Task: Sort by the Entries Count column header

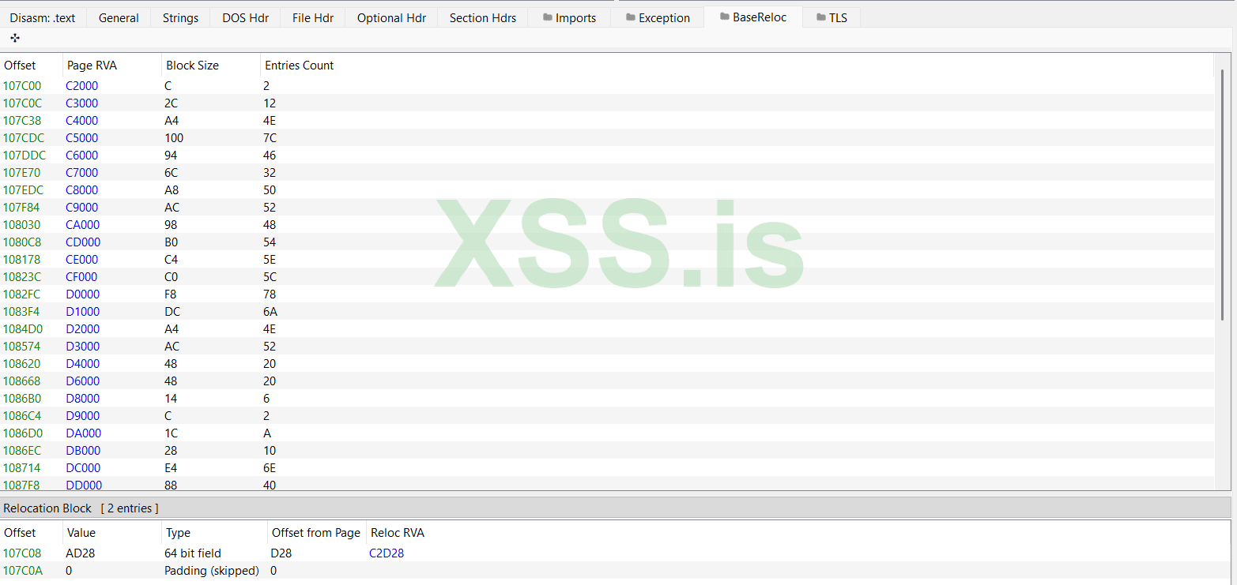Action: coord(299,65)
